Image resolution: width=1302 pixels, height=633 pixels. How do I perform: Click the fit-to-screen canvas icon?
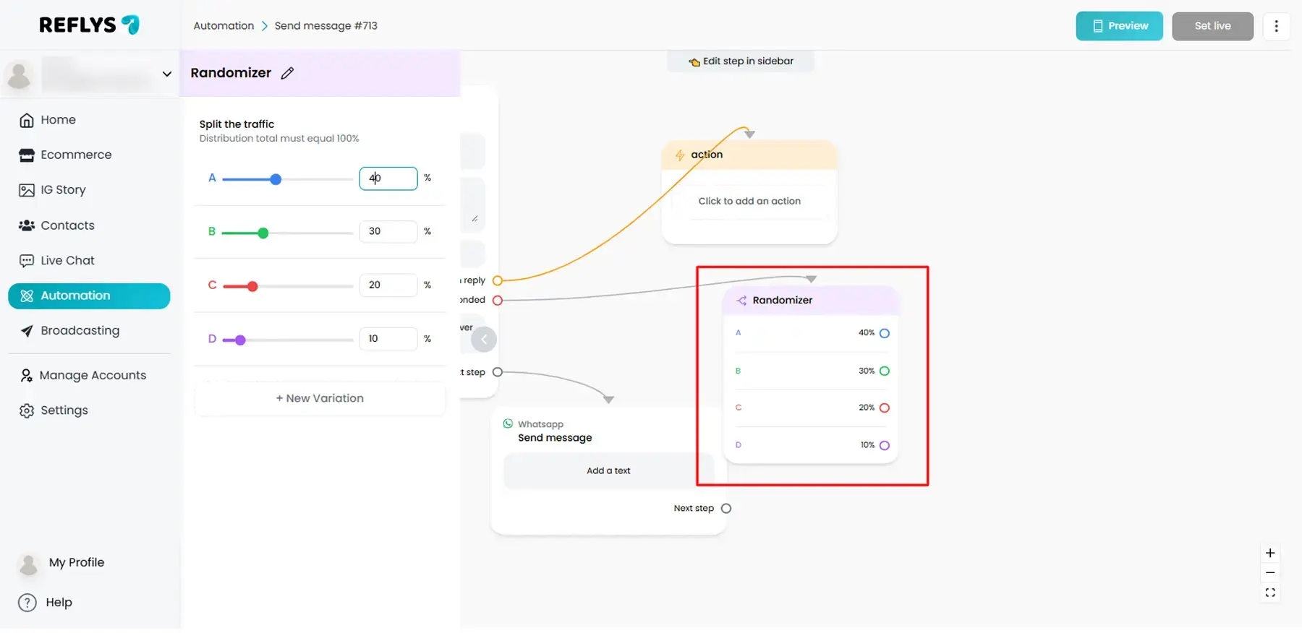click(1270, 593)
